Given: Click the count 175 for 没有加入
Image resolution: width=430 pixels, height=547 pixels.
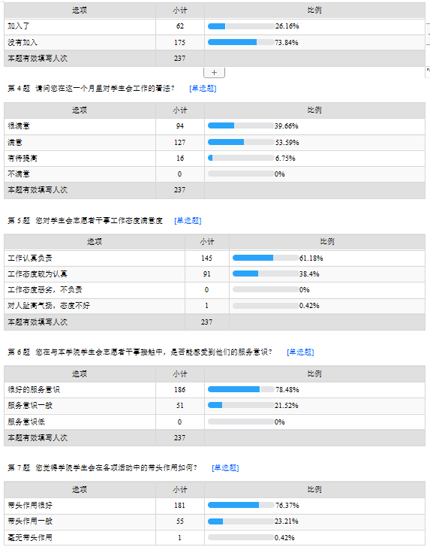Looking at the screenshot, I should click(179, 43).
